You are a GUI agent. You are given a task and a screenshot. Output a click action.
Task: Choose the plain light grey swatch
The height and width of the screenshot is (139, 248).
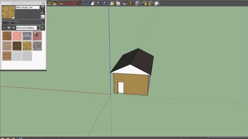[27, 56]
